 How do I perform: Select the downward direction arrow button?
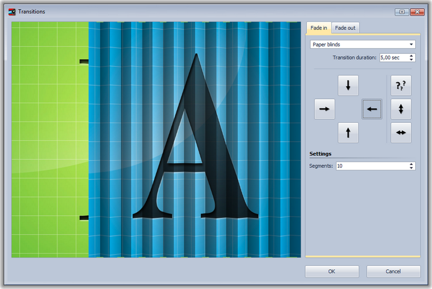point(348,86)
